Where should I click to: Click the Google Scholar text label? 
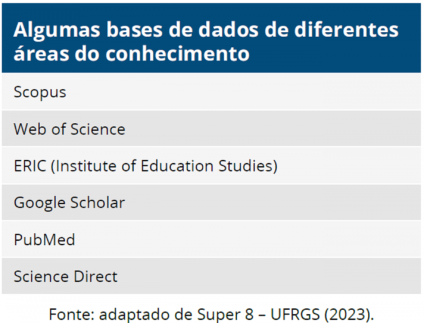(69, 203)
